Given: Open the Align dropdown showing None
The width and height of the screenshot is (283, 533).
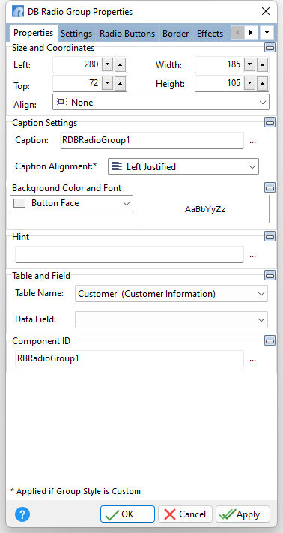Looking at the screenshot, I should click(161, 102).
